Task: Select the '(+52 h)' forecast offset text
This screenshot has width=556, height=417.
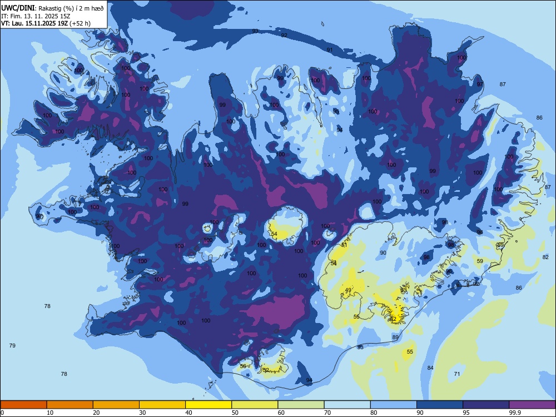Action: pyautogui.click(x=80, y=23)
